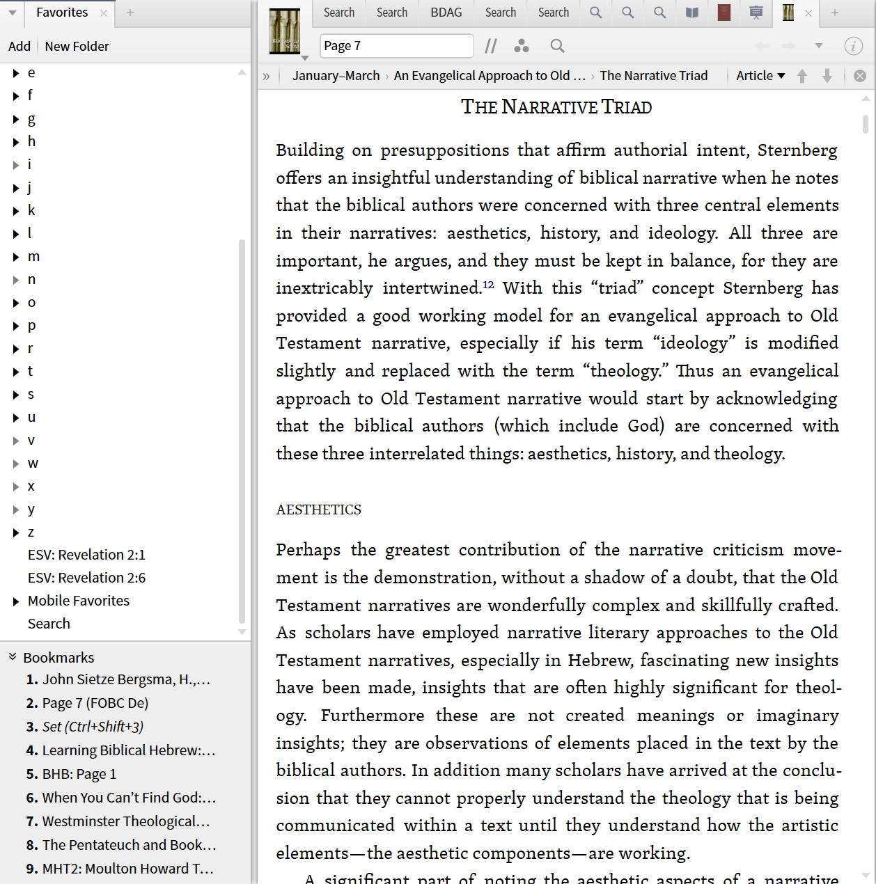
Task: Click the 'THE NARRATIVE TRIAD' article title
Action: [556, 107]
